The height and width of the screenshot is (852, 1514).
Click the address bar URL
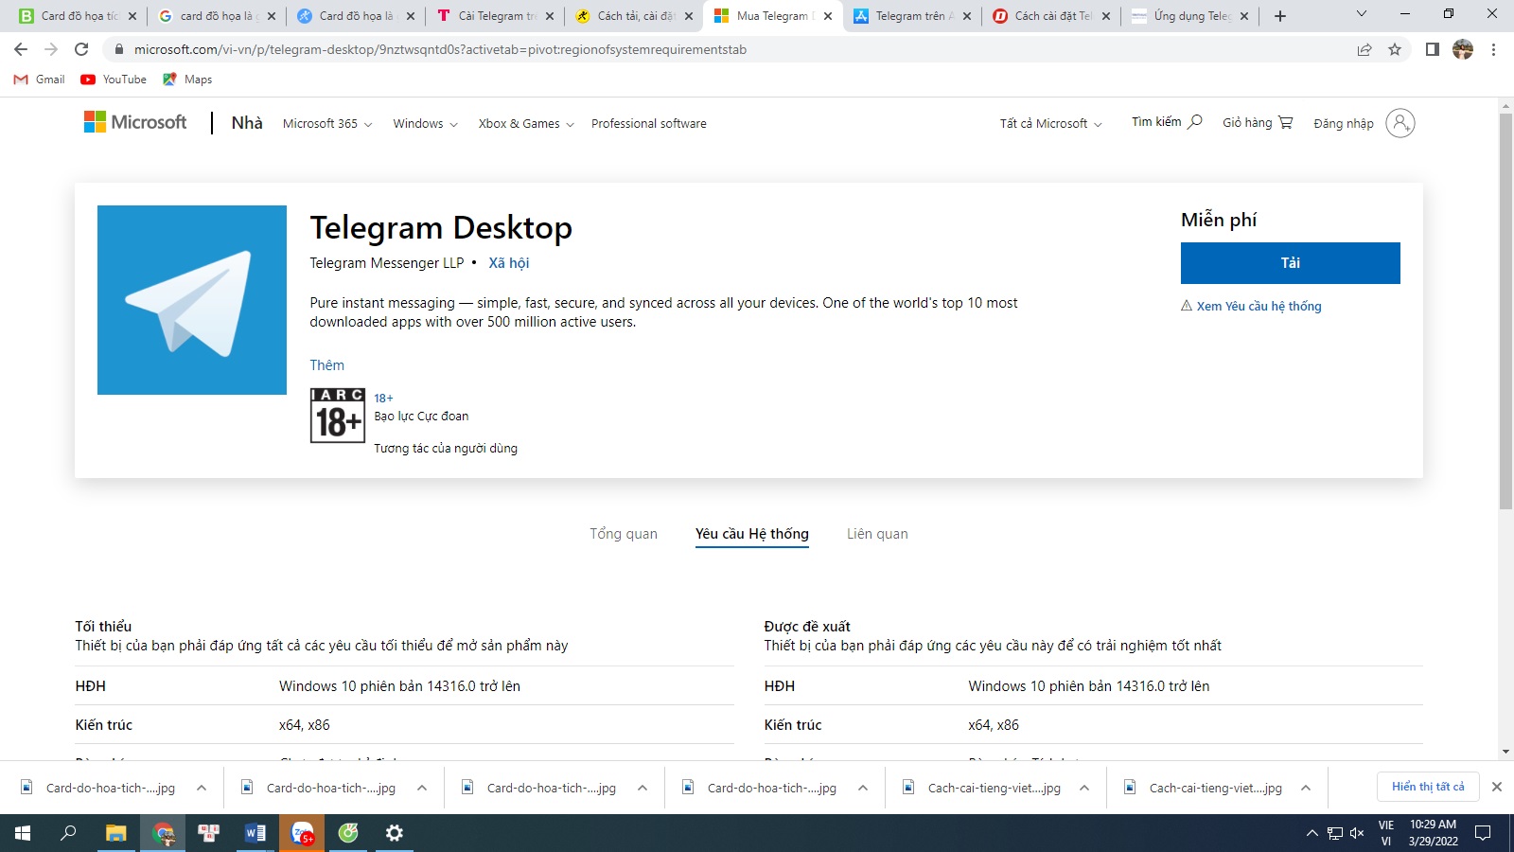click(440, 49)
